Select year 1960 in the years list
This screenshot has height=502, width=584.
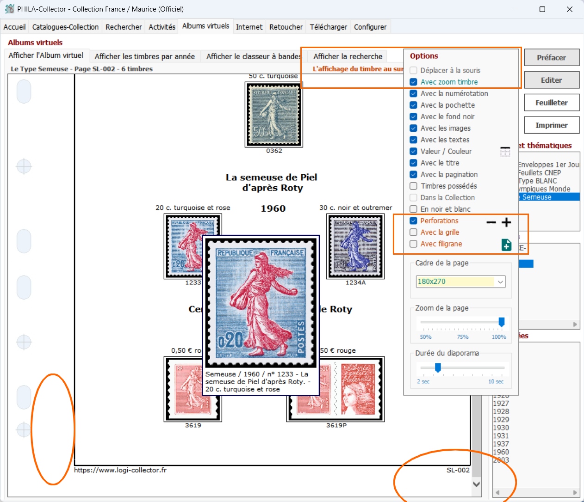(501, 452)
